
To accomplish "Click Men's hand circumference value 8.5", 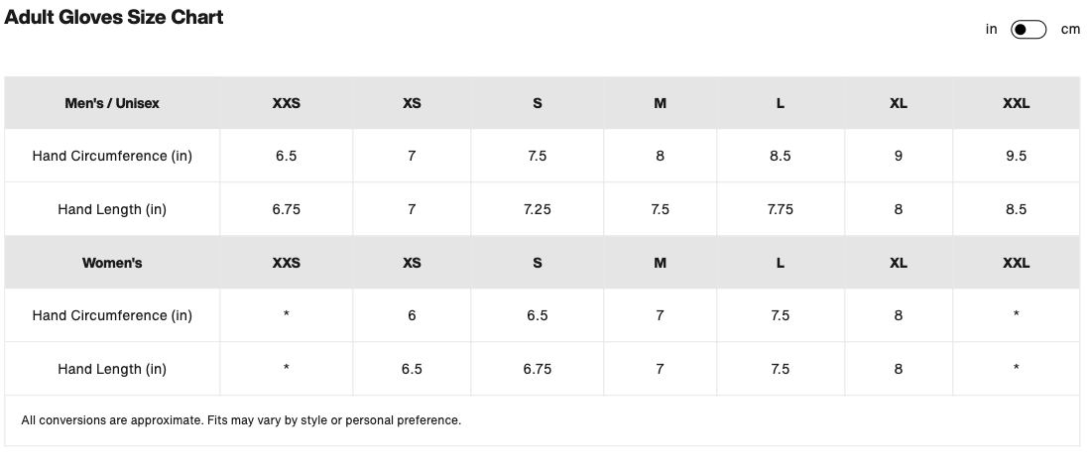I will coord(780,156).
